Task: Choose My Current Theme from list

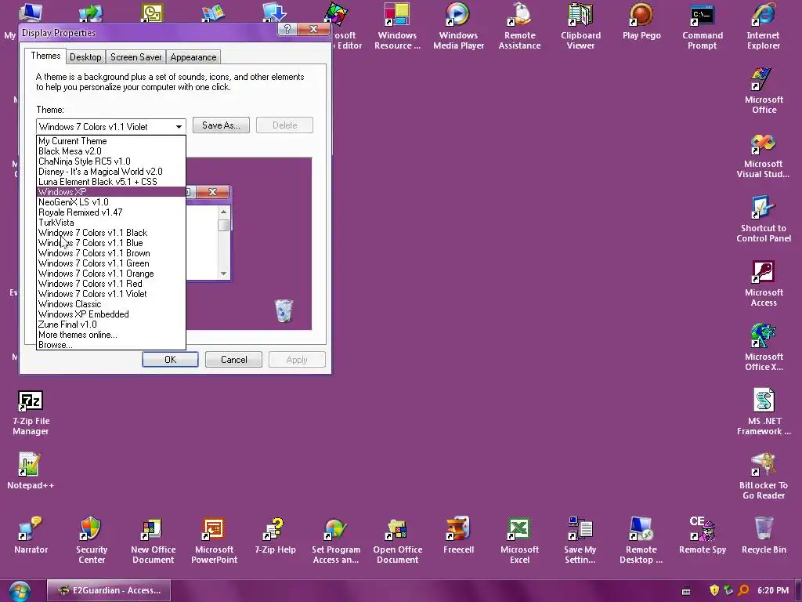Action: [x=111, y=141]
